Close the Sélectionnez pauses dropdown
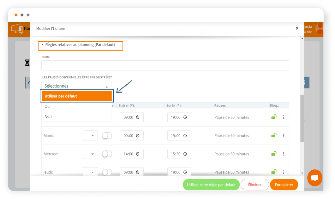335x199 pixels. (76, 86)
